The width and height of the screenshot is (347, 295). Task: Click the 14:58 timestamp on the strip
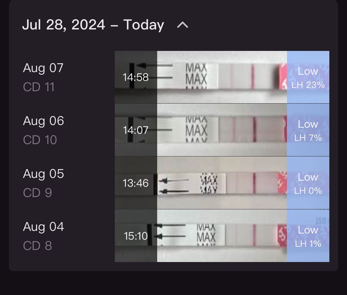[136, 77]
